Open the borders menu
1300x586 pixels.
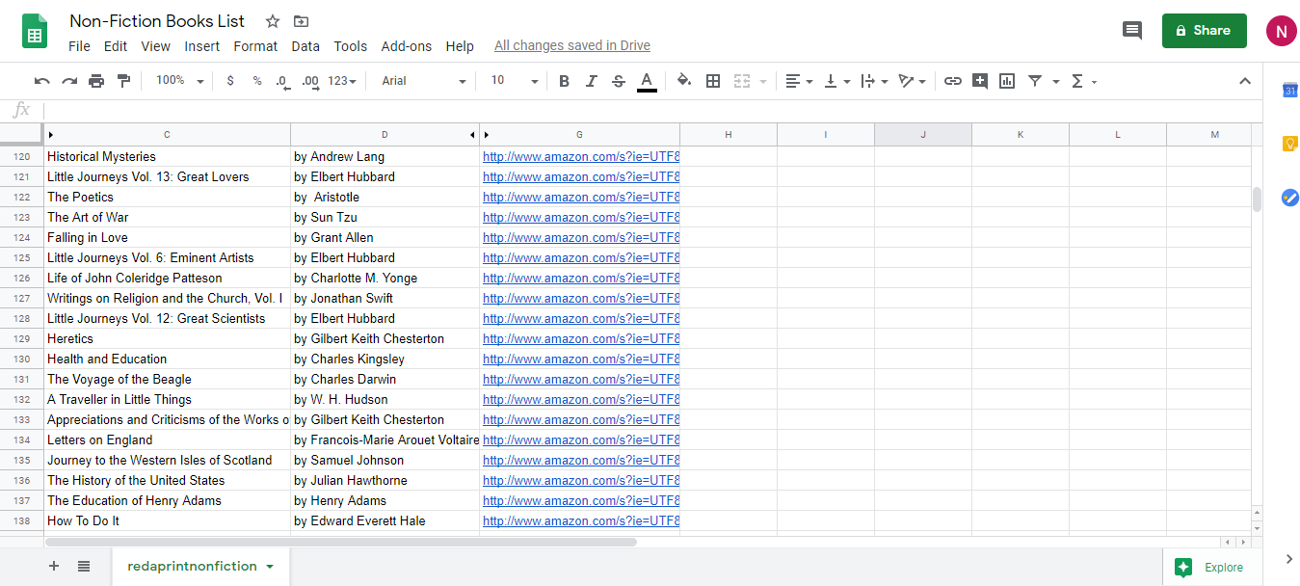coord(713,81)
